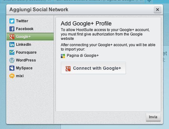Viewport: 169px width, 129px height.
Task: Open the mixi network option
Action: pos(30,76)
